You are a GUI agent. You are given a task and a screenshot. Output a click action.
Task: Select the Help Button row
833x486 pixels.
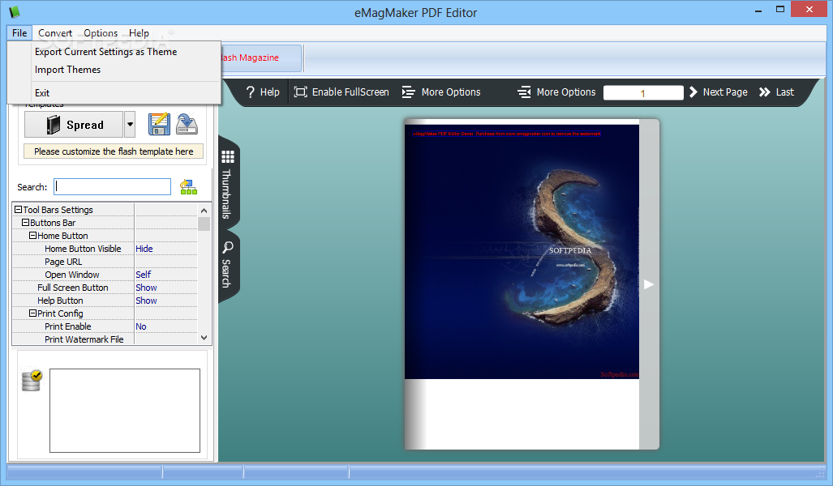coord(60,301)
